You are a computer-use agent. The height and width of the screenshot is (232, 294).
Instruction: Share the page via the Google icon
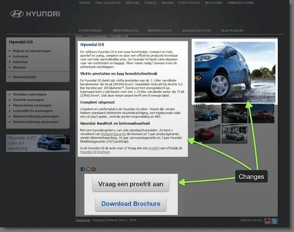(88, 169)
